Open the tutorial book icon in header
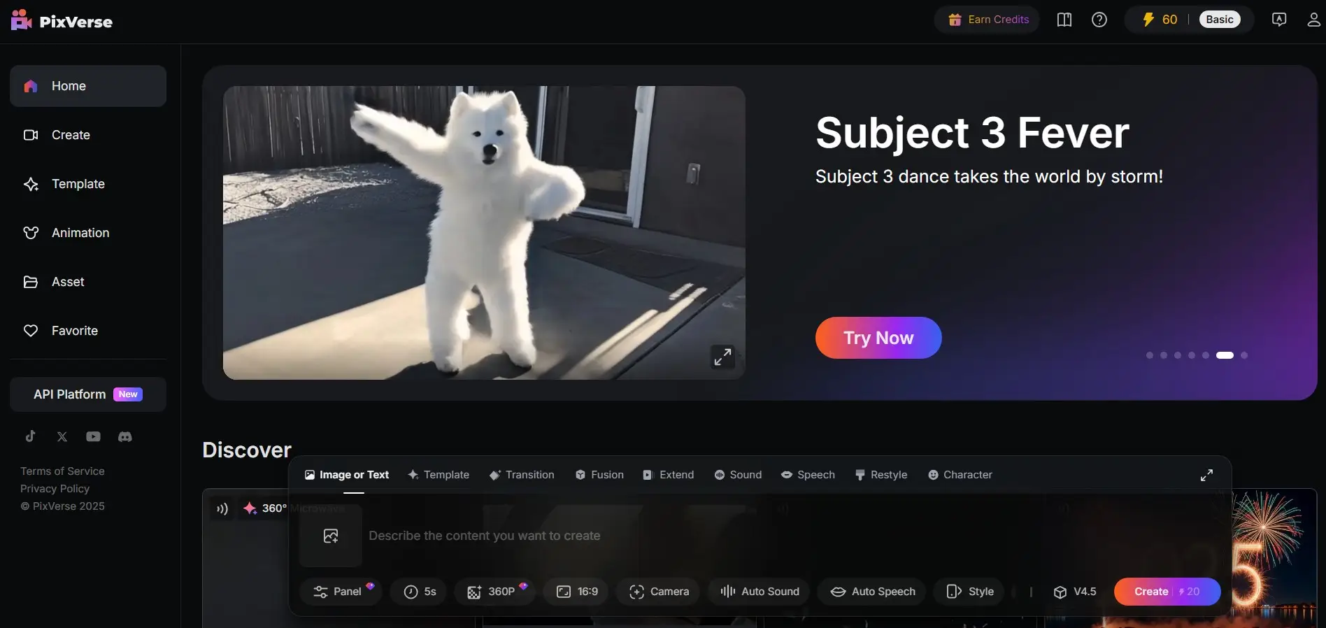The height and width of the screenshot is (628, 1326). (x=1064, y=20)
